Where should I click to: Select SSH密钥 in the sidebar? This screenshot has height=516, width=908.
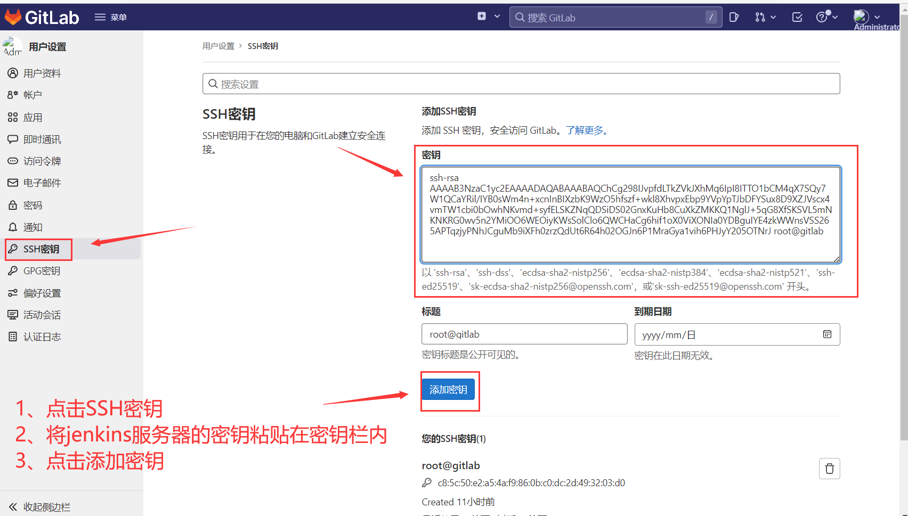coord(41,249)
